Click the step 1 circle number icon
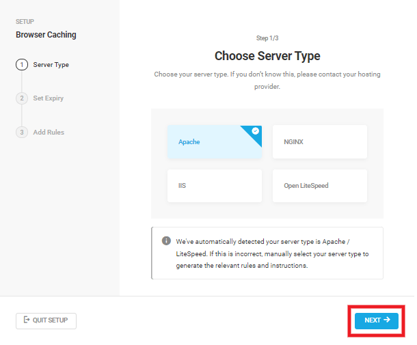Screen dimensions: 417x345 22,65
